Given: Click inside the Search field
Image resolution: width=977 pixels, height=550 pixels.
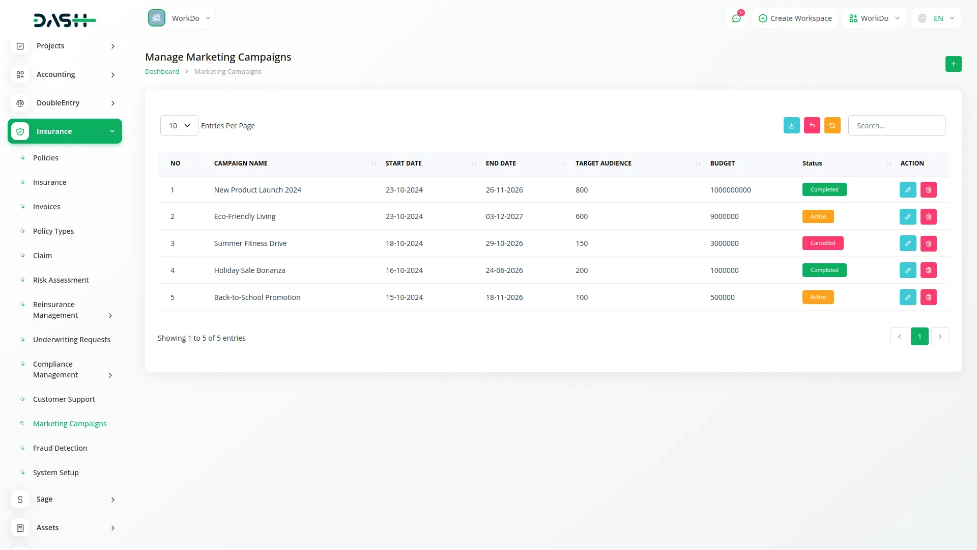Looking at the screenshot, I should click(897, 125).
